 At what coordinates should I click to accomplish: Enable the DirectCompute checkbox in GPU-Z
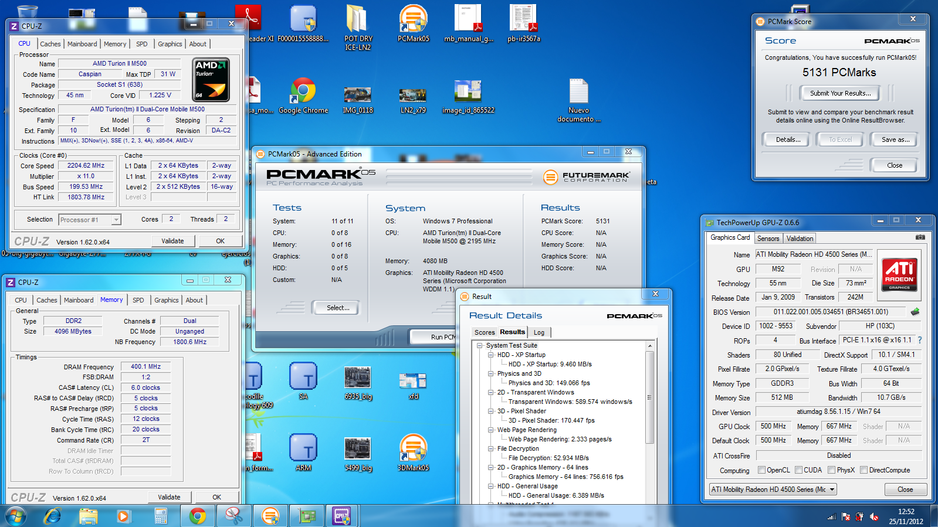pos(863,470)
